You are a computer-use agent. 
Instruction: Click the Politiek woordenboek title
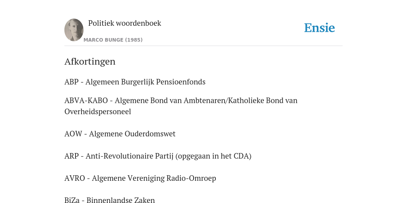[124, 23]
